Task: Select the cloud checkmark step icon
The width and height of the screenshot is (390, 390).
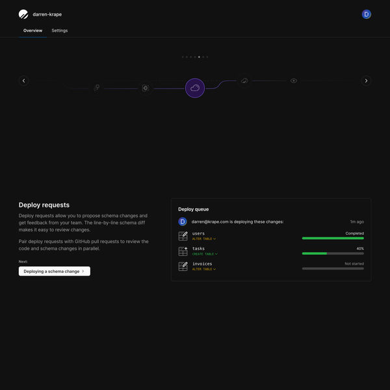Action: [244, 81]
